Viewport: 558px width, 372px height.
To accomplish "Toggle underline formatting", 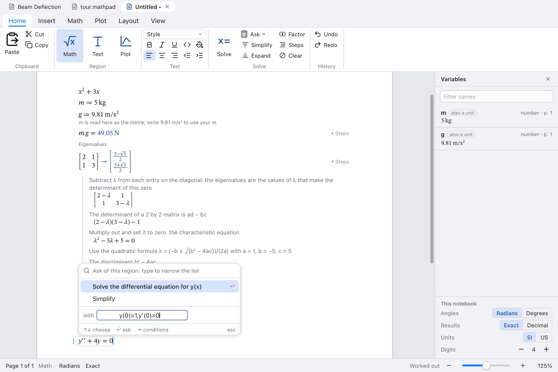I will 175,45.
